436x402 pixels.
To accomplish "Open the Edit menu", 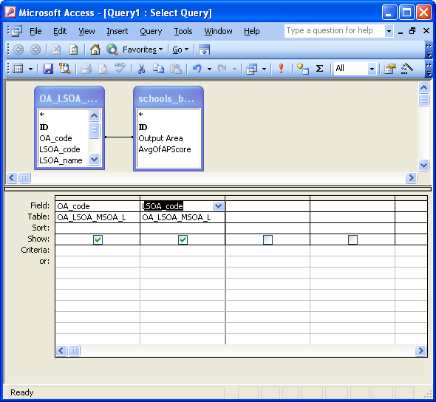I will [60, 31].
